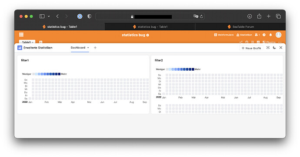Click the Apr month label in filter2
300x157 pixels.
pyautogui.click(x=207, y=98)
